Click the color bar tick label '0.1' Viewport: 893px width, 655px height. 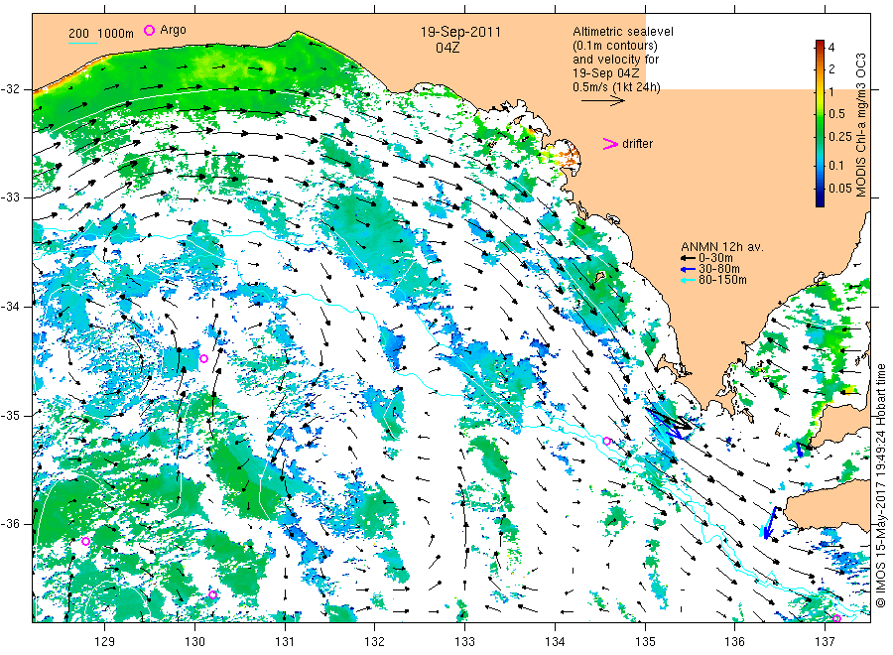pyautogui.click(x=836, y=166)
